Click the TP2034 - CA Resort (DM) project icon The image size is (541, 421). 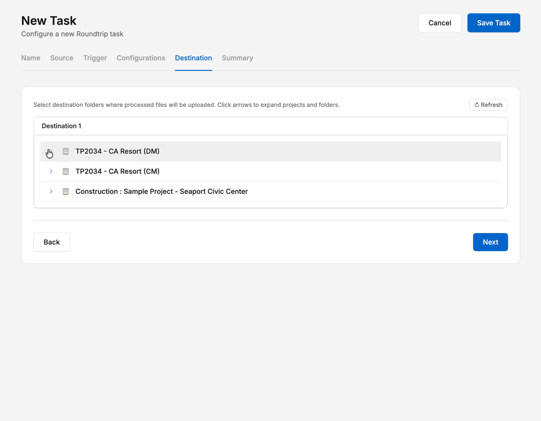click(x=66, y=151)
